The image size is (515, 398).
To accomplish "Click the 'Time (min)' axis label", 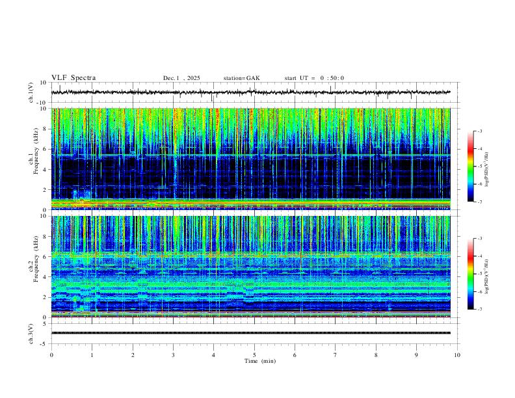I will click(260, 361).
